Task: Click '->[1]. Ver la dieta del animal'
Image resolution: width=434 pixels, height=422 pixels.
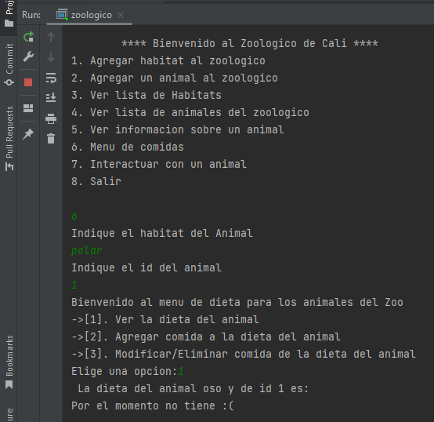Action: [x=165, y=319]
